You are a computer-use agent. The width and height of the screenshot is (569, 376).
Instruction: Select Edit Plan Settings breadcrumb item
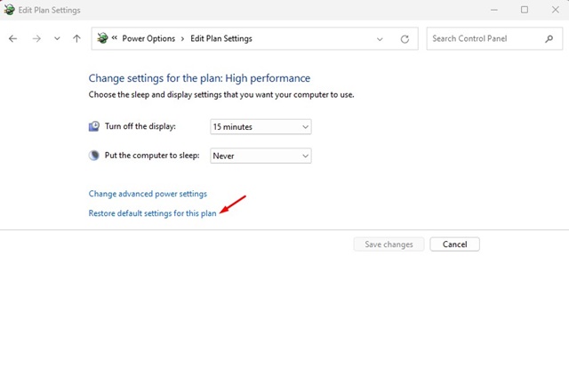[221, 38]
